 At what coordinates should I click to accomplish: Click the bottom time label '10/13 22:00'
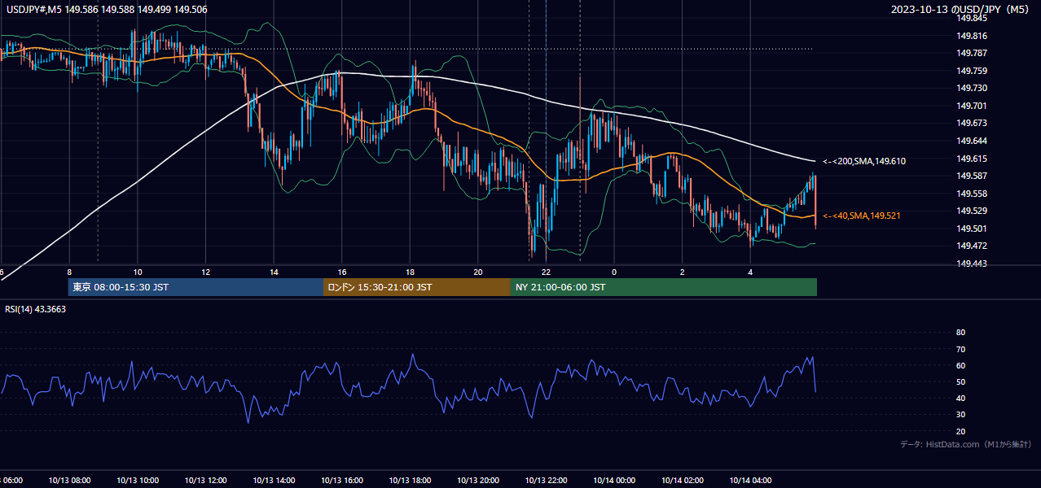coord(546,481)
